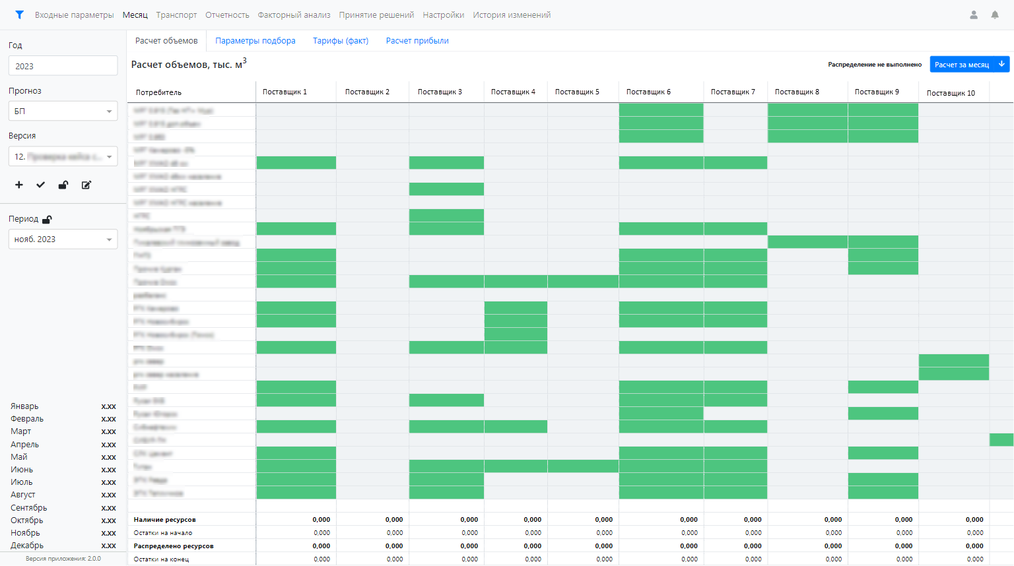Image resolution: width=1014 pixels, height=566 pixels.
Task: Expand the Прогноз dropdown
Action: point(63,111)
